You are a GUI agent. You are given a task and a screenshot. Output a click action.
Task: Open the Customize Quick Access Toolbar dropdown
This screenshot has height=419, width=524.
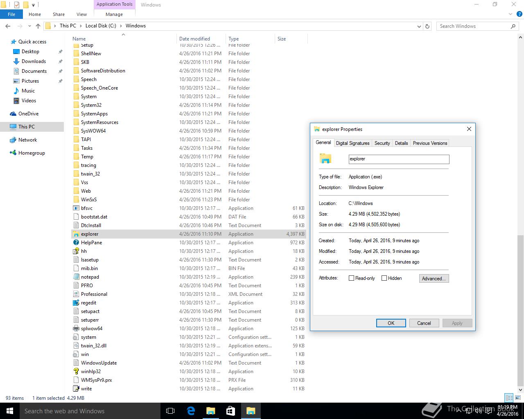click(34, 5)
